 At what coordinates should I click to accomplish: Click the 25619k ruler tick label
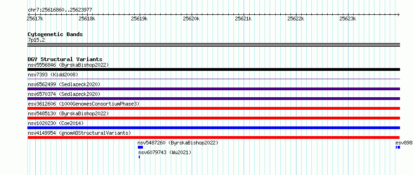[x=139, y=19]
